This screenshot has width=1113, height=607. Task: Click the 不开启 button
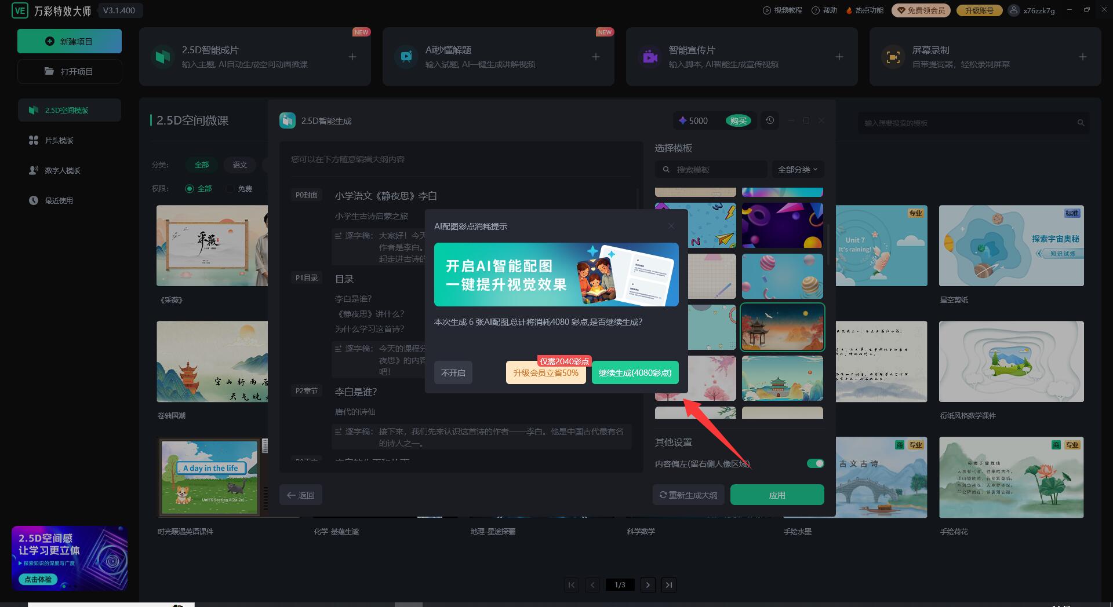(453, 373)
